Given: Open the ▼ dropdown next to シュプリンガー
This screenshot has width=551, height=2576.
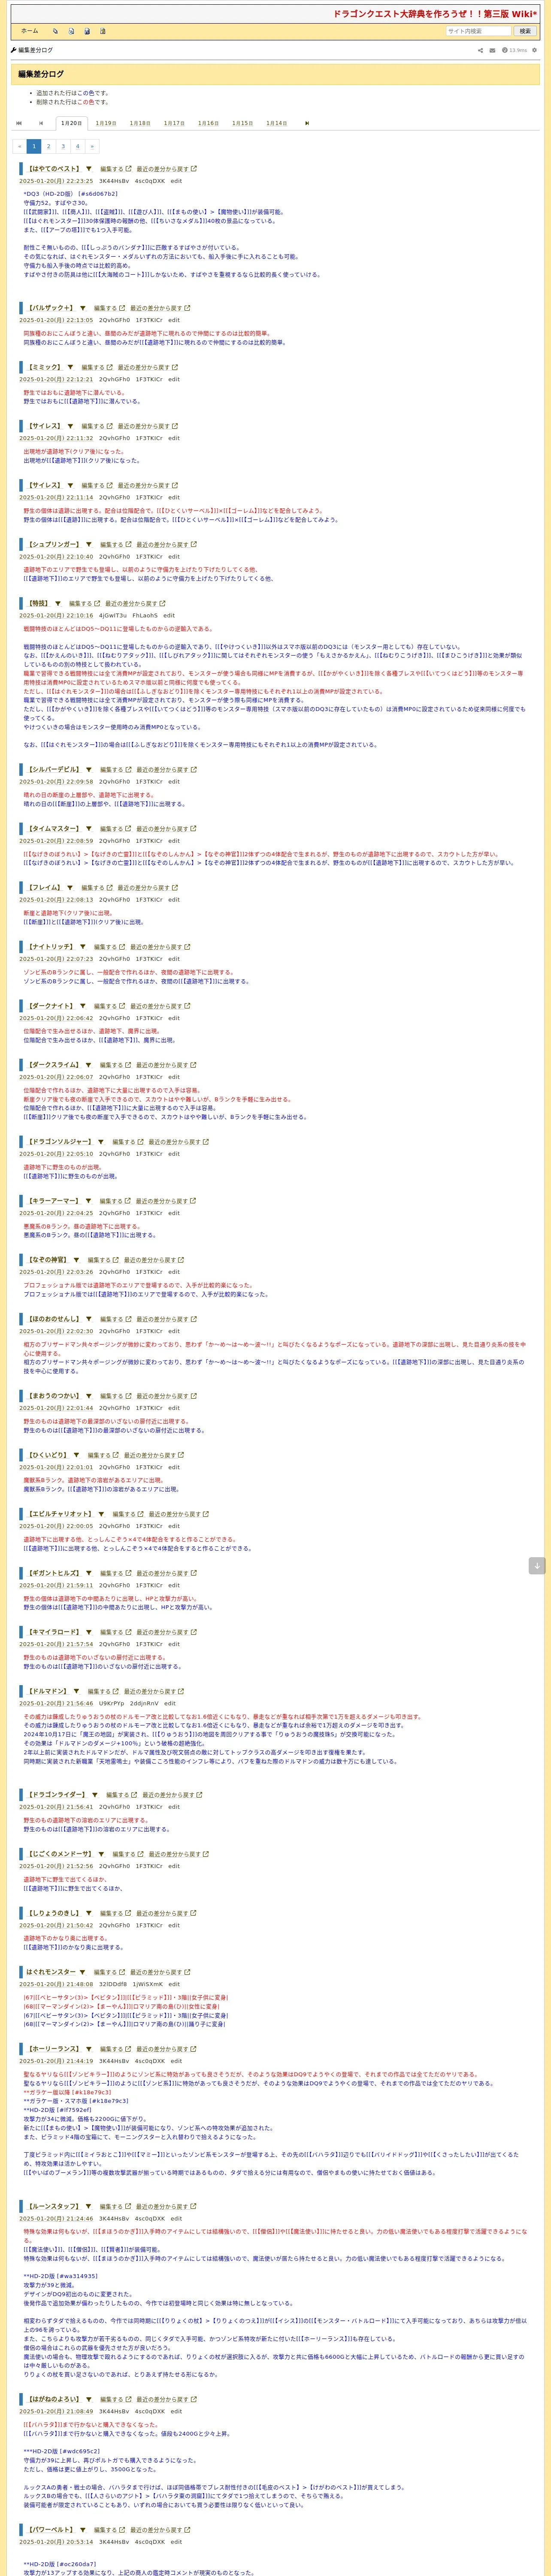Looking at the screenshot, I should [88, 545].
